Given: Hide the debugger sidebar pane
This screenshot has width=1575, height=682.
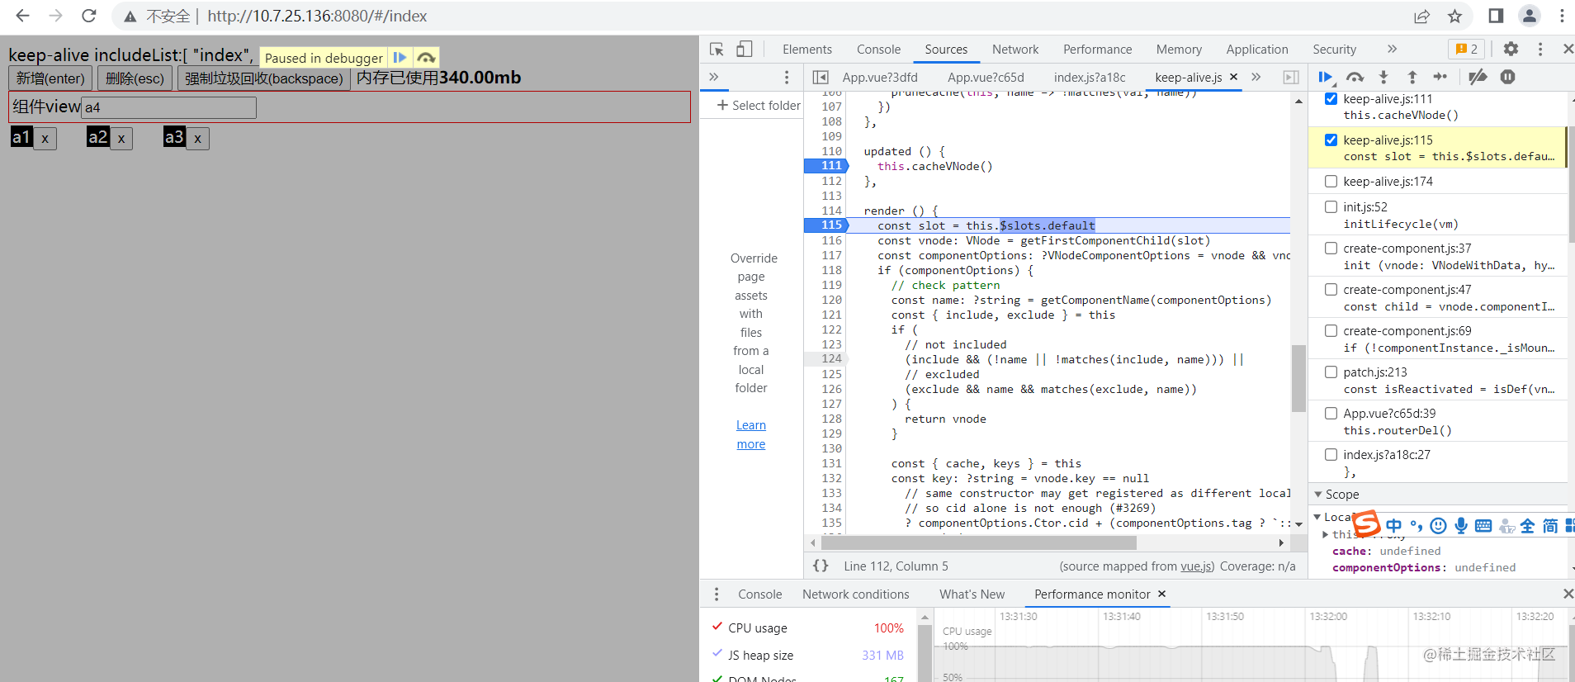Looking at the screenshot, I should (1291, 77).
